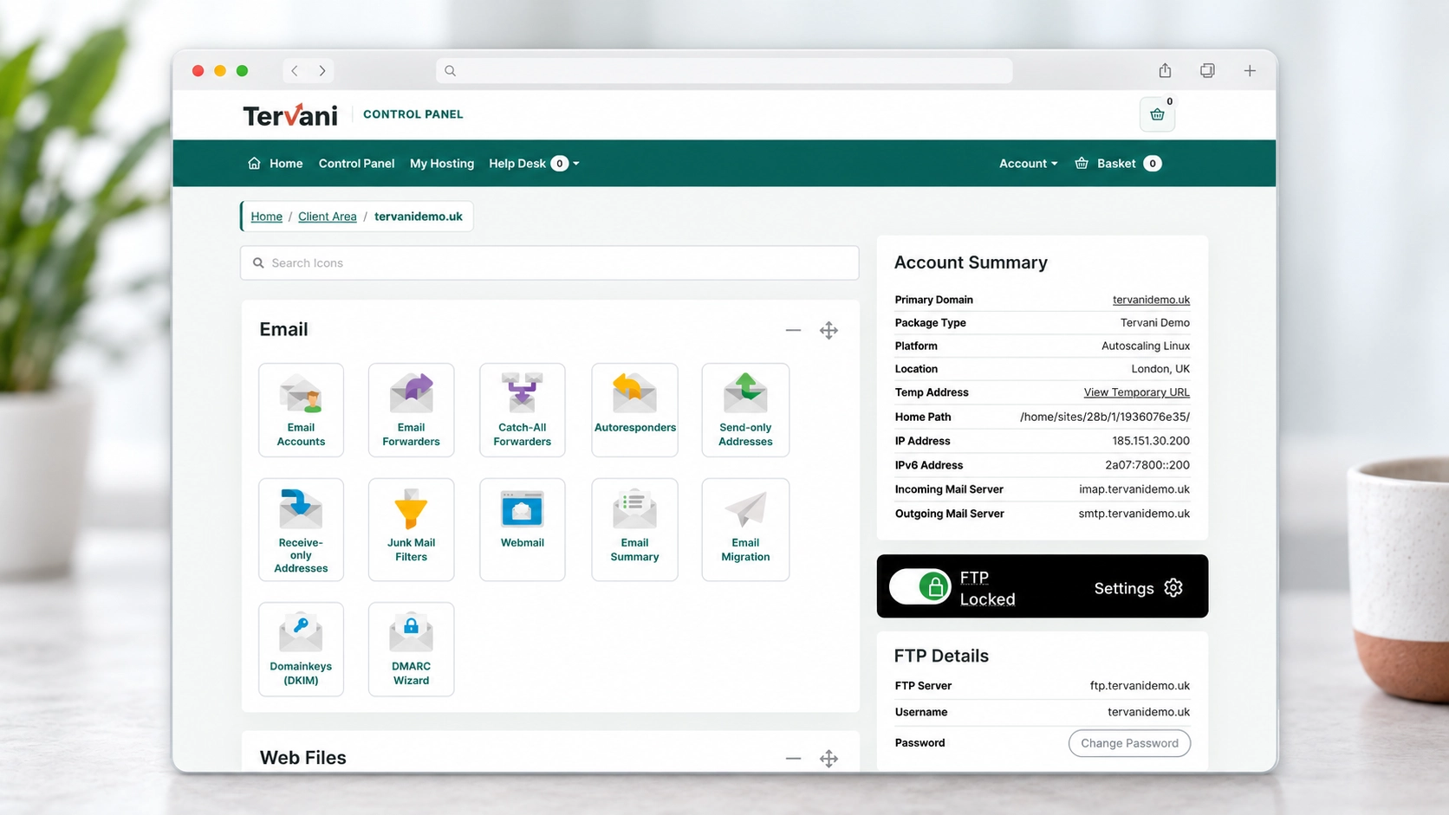1449x815 pixels.
Task: Click the Web Files section move handle
Action: pos(828,759)
